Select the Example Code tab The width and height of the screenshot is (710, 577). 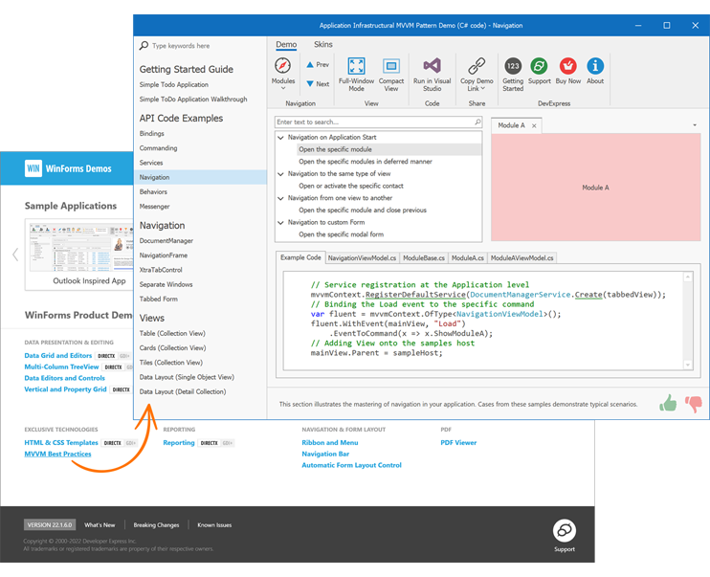[300, 257]
